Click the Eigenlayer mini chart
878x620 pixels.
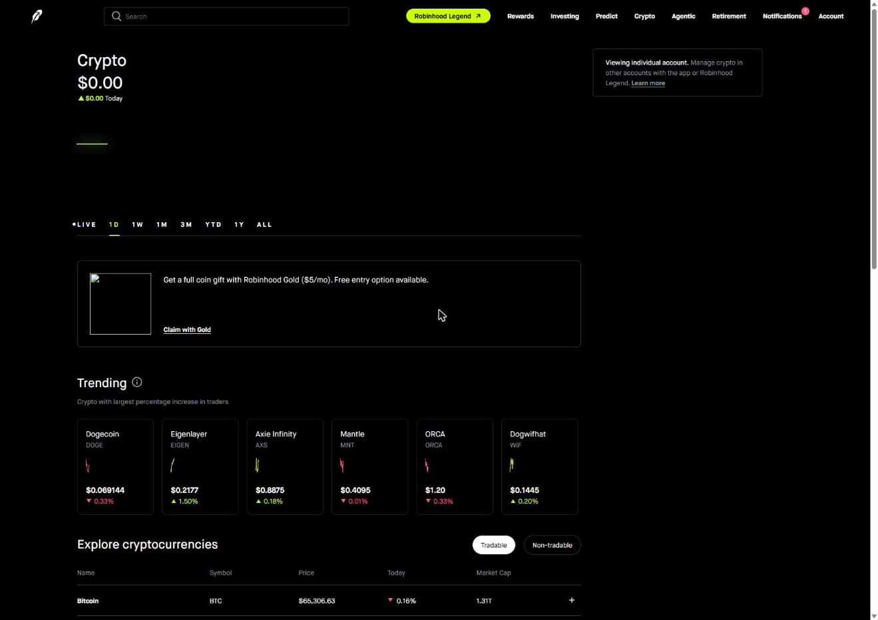coord(172,466)
